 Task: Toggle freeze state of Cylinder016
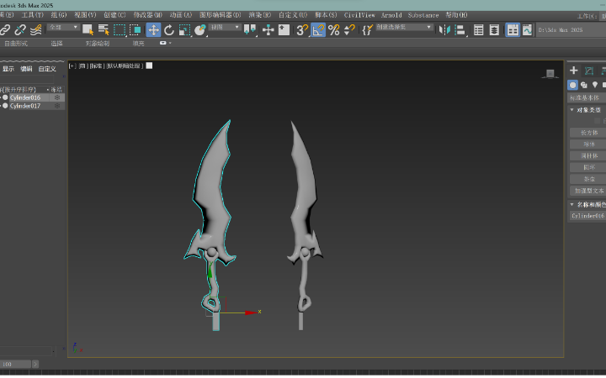coord(57,97)
